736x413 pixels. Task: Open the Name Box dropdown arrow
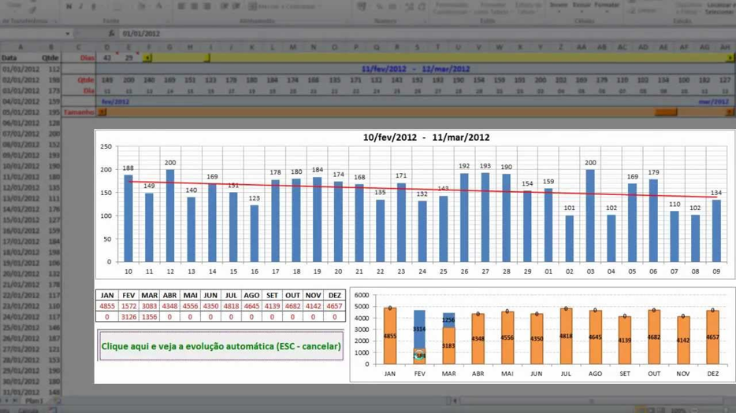coord(68,34)
